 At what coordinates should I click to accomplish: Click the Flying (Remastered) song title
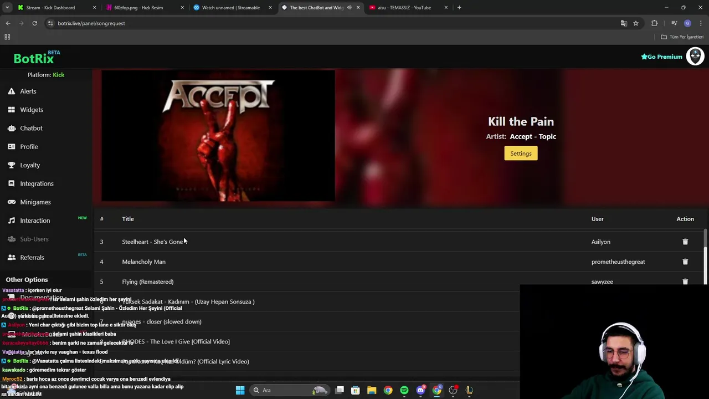[147, 282]
